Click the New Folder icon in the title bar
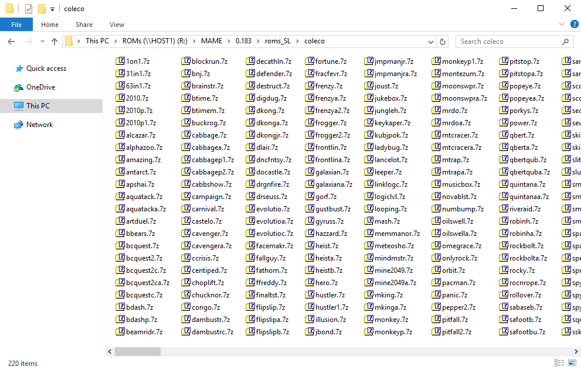This screenshot has height=370, width=581. pyautogui.click(x=42, y=9)
